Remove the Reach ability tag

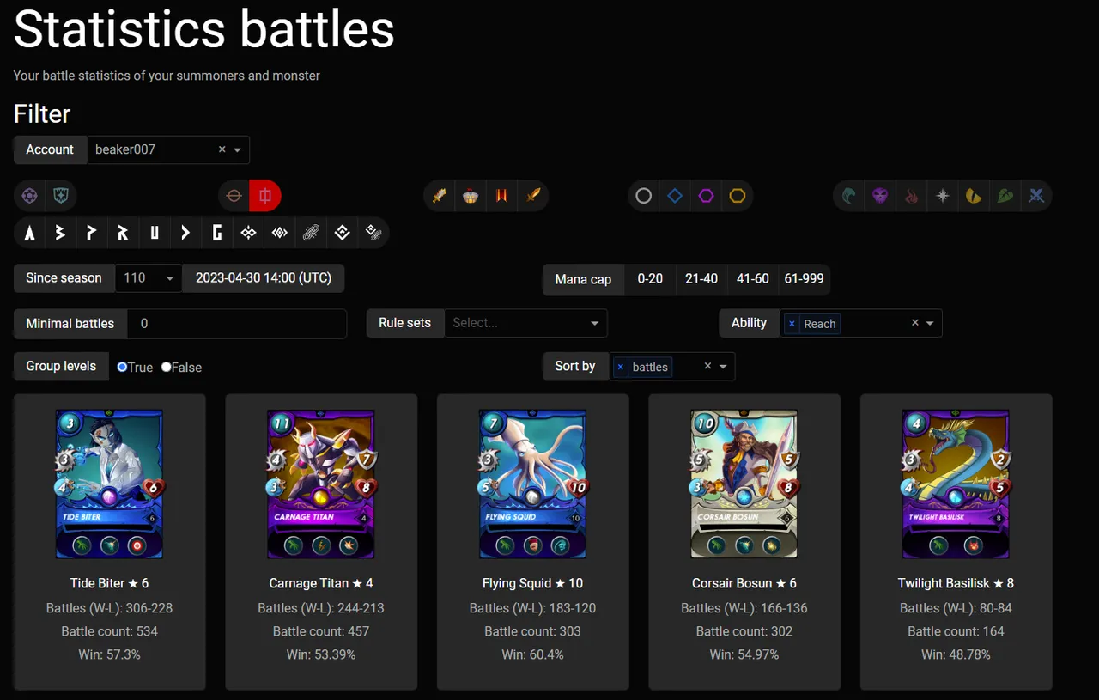tap(792, 324)
